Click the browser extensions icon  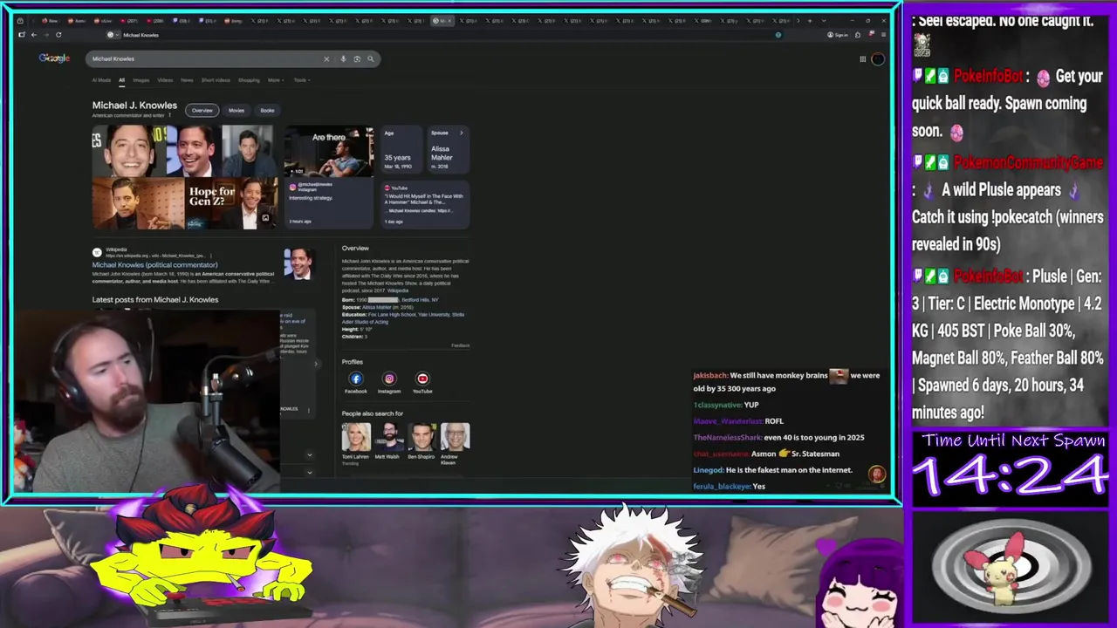tap(857, 35)
